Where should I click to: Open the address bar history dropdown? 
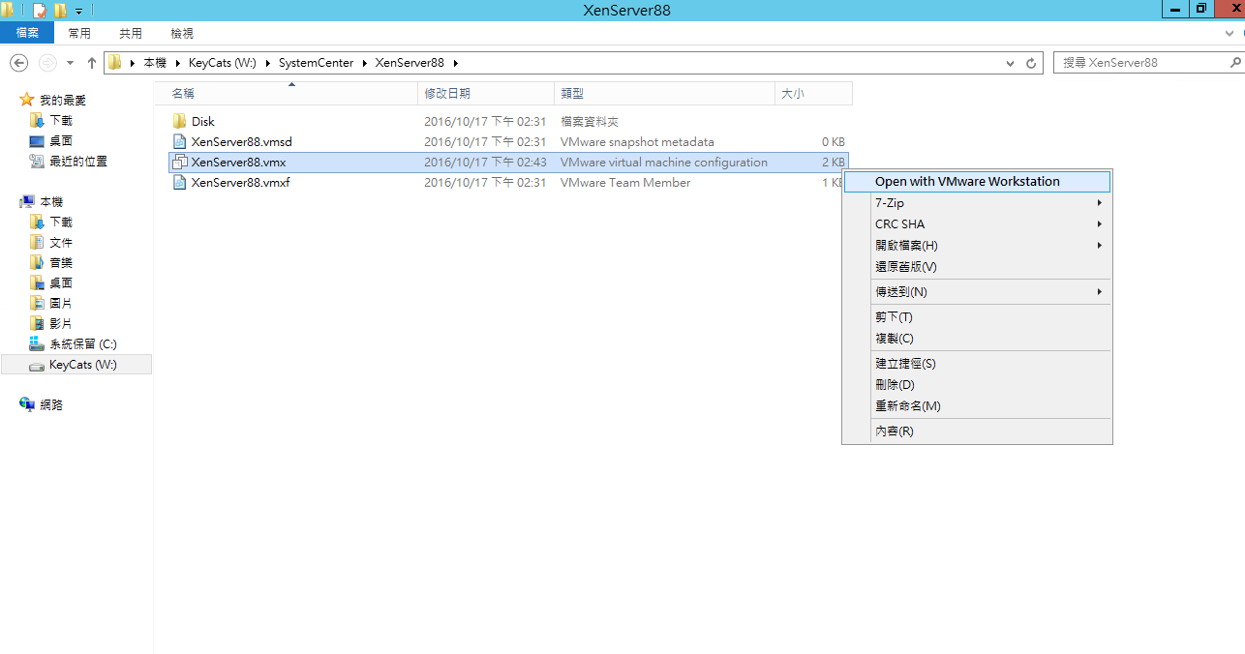(1010, 63)
